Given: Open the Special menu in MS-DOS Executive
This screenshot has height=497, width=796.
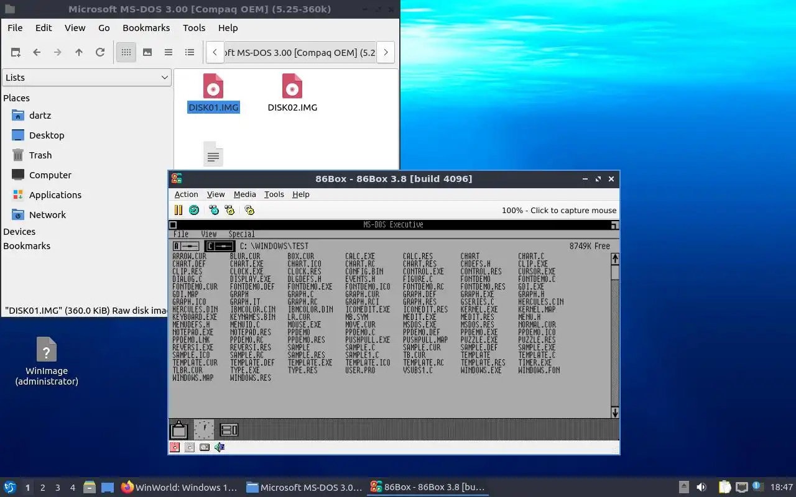Looking at the screenshot, I should click(x=241, y=234).
